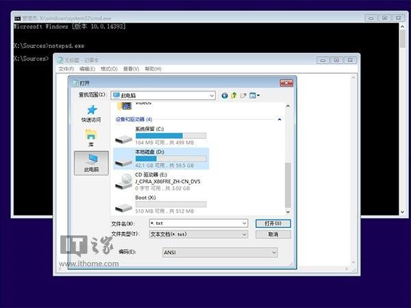Select the CD drive (E:) icon
Screen dimensions: 411x308
[x=124, y=181]
